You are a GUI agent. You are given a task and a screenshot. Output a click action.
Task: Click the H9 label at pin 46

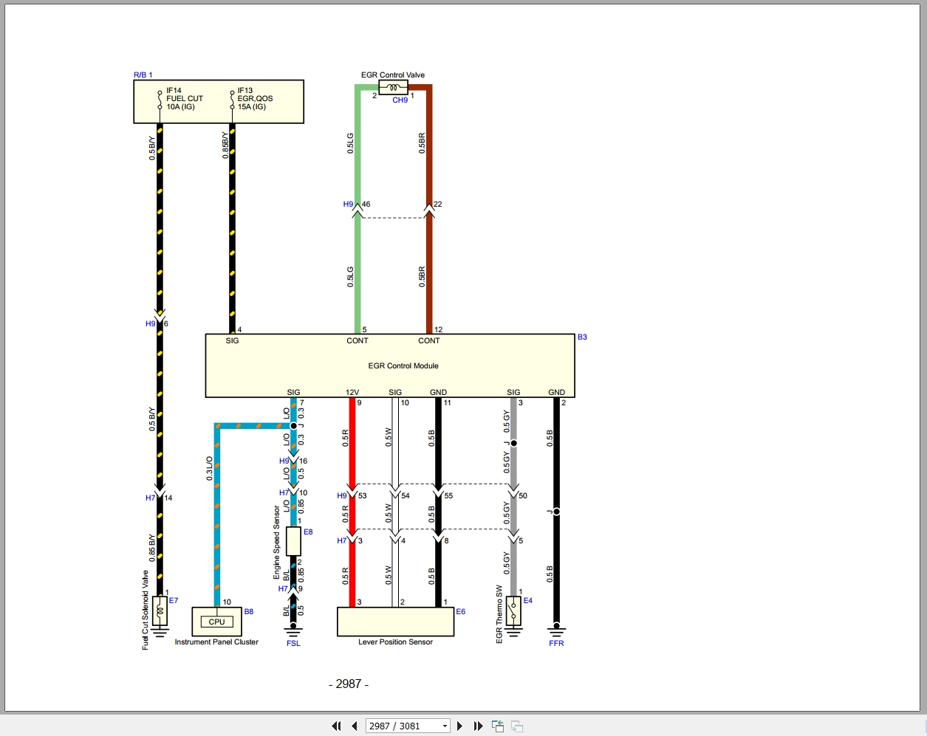pos(348,204)
